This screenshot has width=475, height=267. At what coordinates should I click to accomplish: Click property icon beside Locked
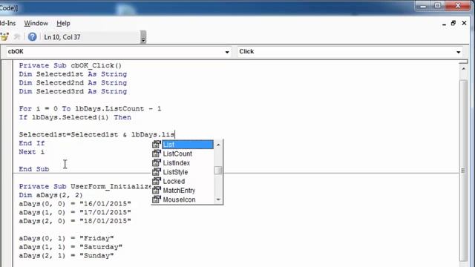(x=157, y=181)
